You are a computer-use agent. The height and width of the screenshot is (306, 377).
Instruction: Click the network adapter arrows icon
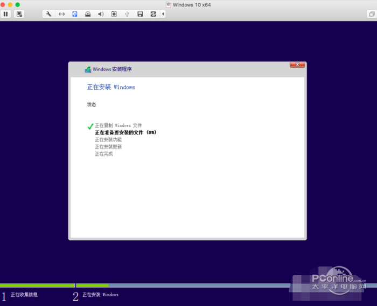61,14
